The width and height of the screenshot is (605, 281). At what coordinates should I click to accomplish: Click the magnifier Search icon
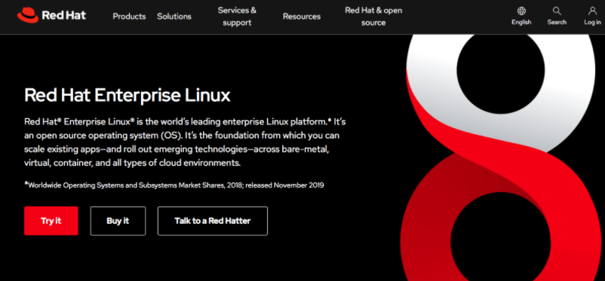click(557, 11)
